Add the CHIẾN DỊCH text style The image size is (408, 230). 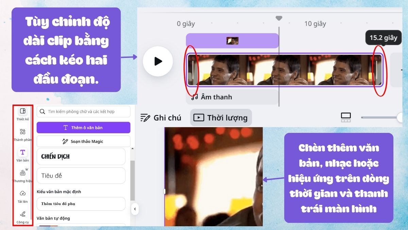point(81,156)
